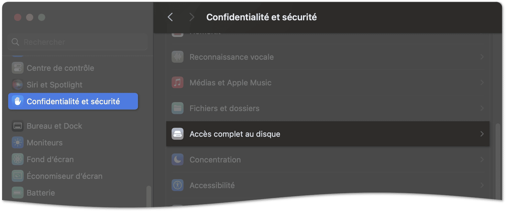This screenshot has width=506, height=212.
Task: Go forward with the right arrow button
Action: (192, 17)
